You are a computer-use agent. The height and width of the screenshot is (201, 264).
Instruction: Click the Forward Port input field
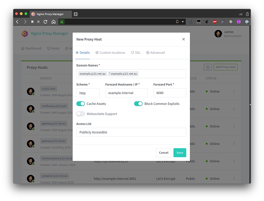point(169,93)
